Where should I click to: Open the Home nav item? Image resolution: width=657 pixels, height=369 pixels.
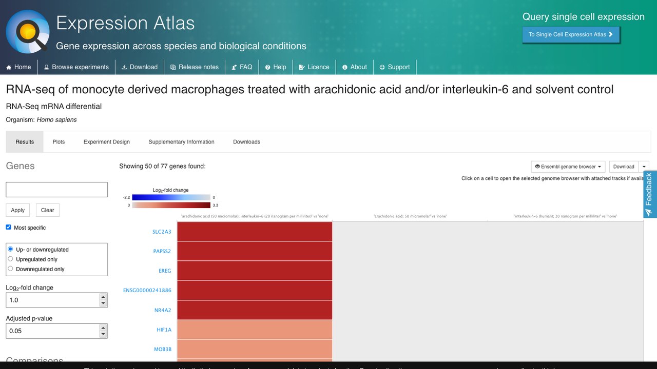coord(18,67)
